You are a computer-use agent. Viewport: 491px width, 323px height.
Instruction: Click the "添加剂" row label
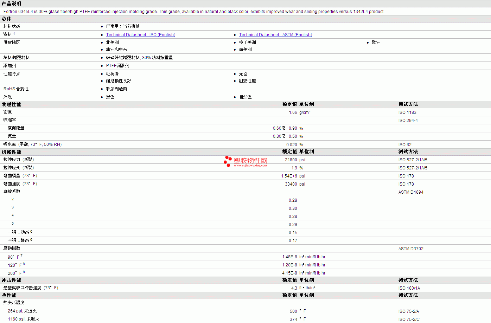[x=10, y=66]
